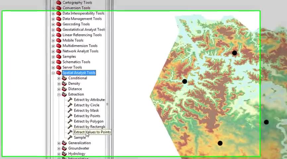Click the Linear Referencing Tools toolbox icon
The height and width of the screenshot is (159, 287).
(59, 35)
